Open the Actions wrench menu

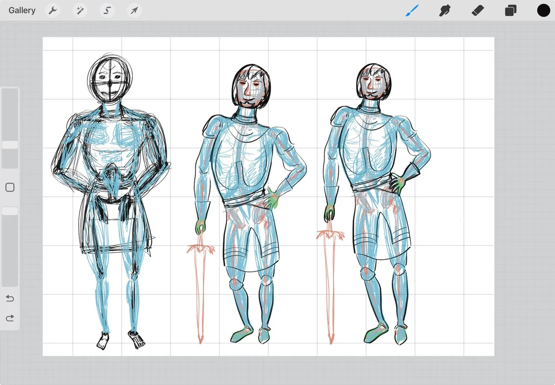click(53, 10)
